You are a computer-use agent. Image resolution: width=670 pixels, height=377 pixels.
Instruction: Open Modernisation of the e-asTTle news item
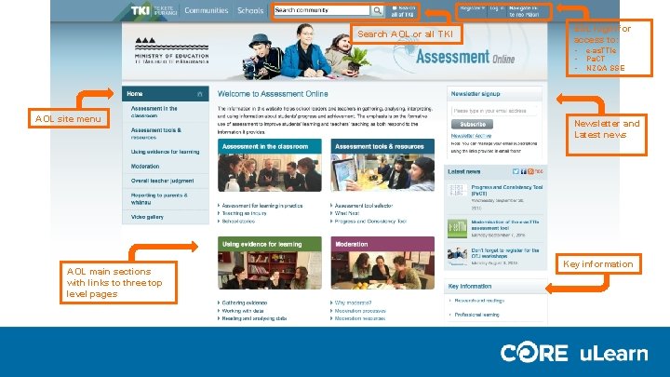505,225
